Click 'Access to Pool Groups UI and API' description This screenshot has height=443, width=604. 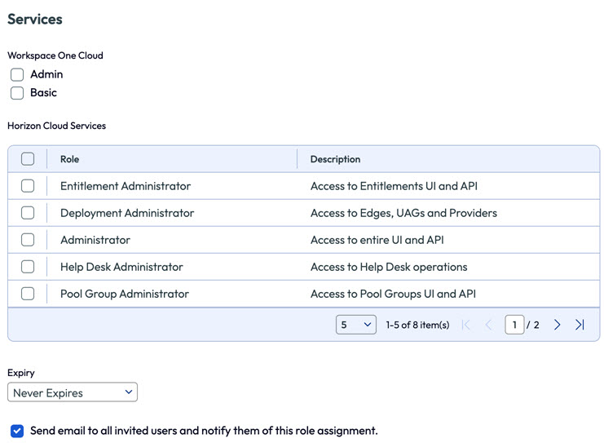tap(394, 295)
